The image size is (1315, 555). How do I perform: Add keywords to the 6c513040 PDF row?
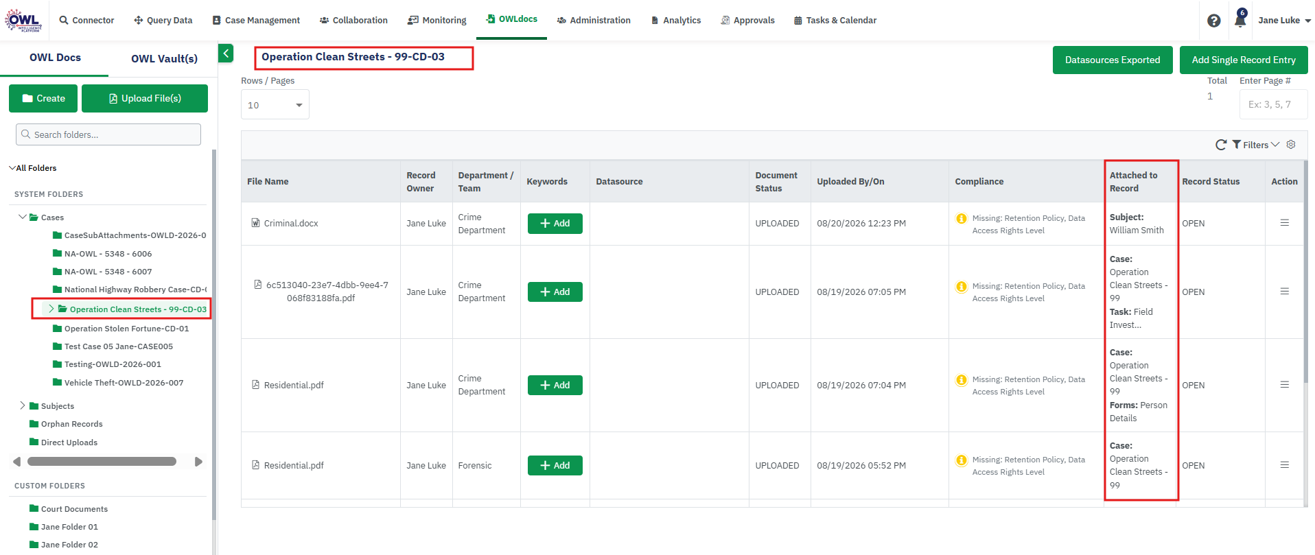(555, 292)
